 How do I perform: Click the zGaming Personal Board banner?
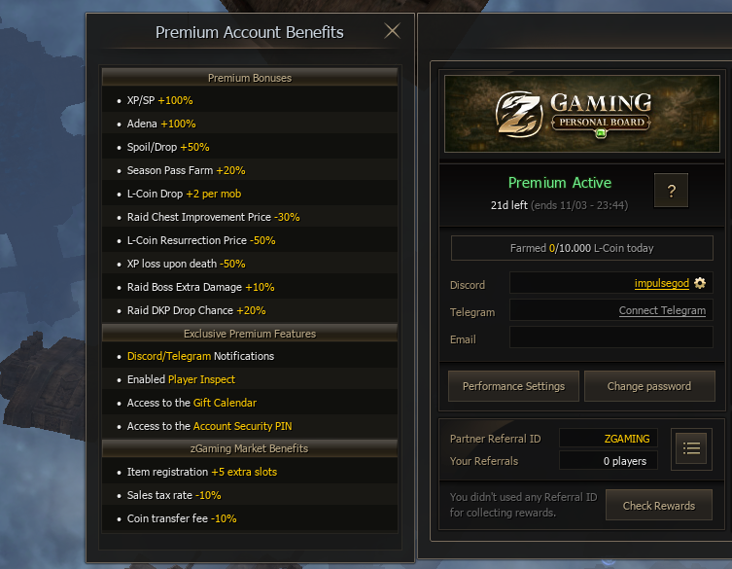(581, 114)
